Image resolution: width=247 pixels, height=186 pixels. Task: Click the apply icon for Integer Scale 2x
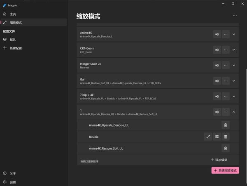point(217,65)
